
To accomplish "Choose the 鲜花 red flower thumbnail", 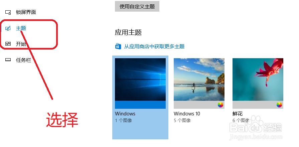I will click(258, 79).
